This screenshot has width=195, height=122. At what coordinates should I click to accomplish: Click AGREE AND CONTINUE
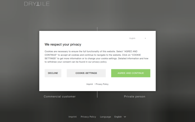tap(131, 73)
